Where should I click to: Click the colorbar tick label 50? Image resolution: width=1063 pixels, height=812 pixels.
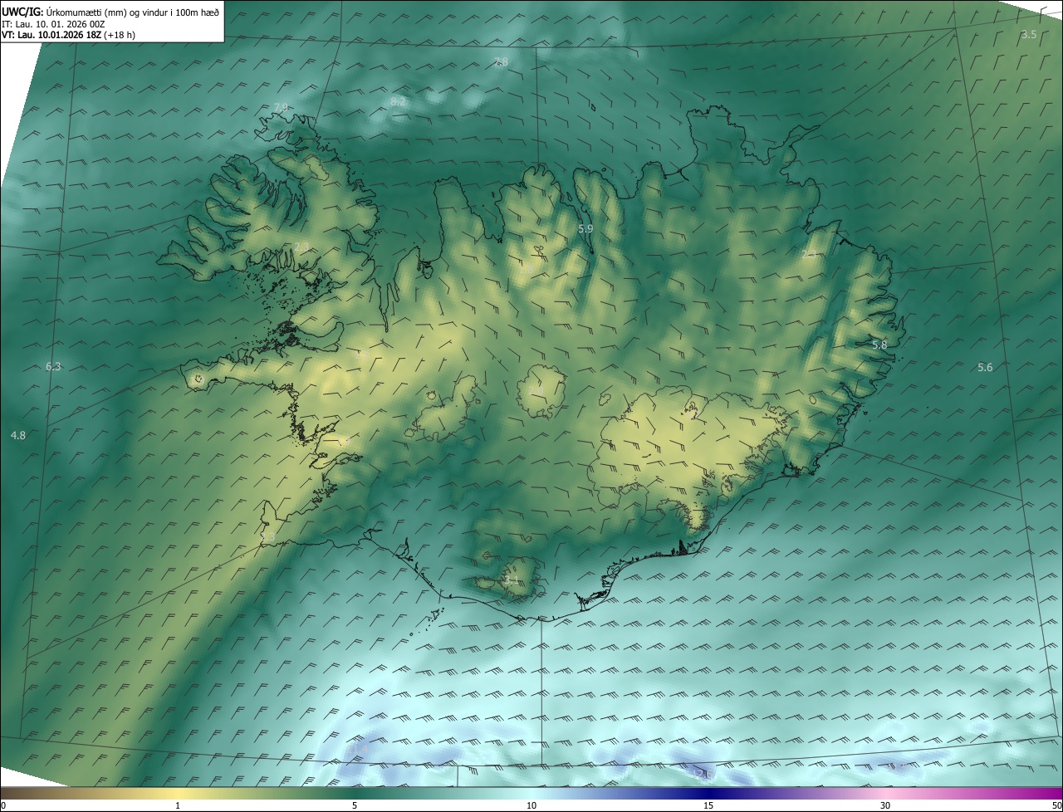coord(1057,805)
